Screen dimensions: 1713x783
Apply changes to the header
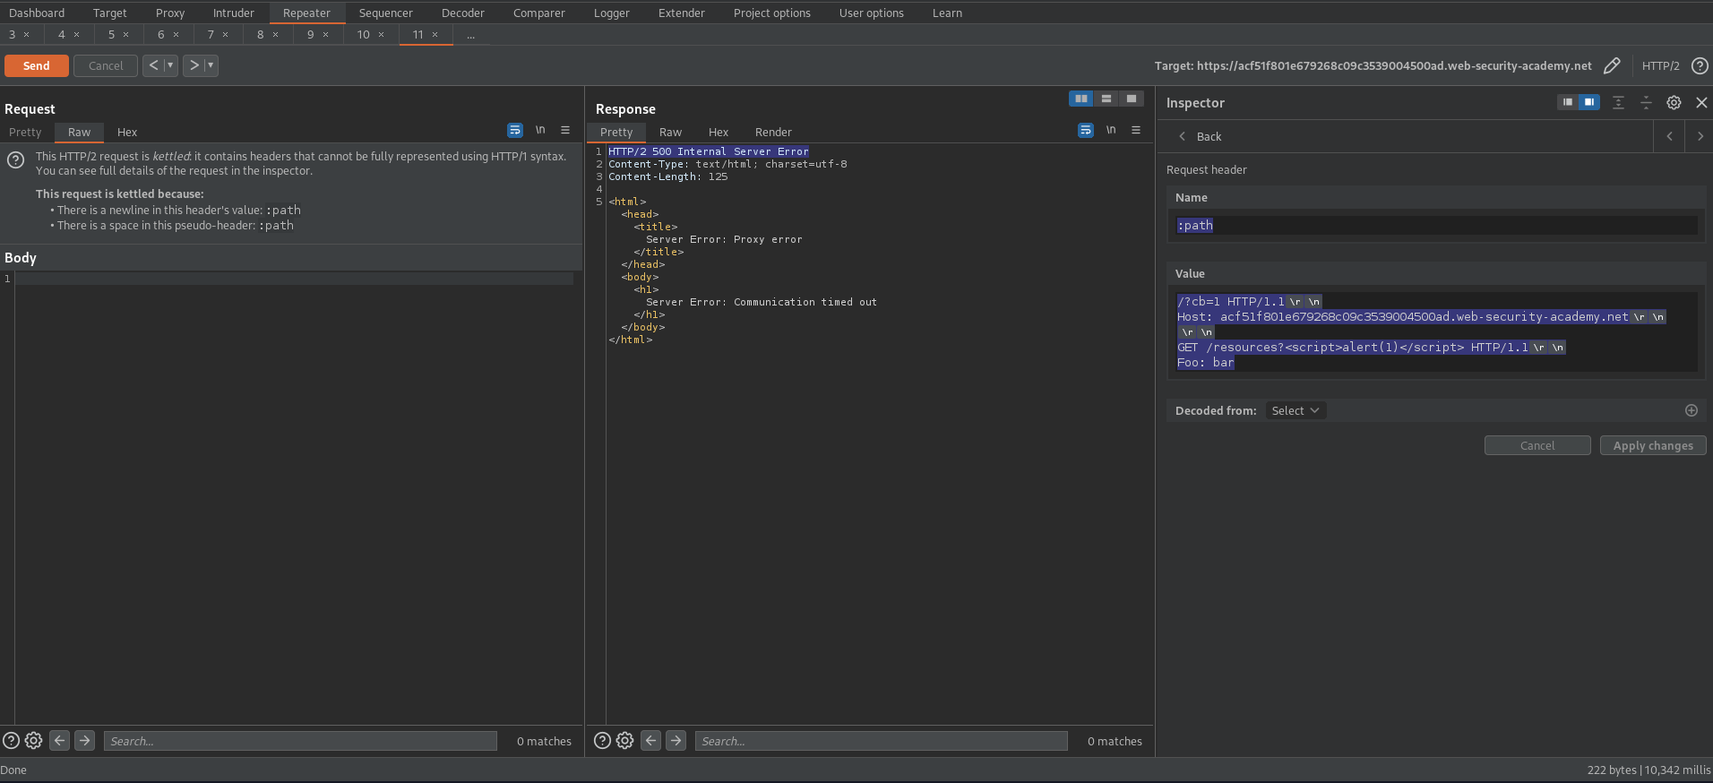click(x=1653, y=445)
